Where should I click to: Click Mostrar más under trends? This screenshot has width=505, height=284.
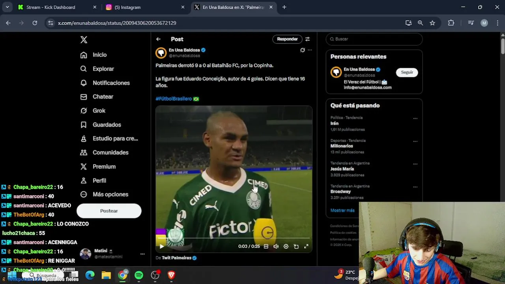pos(342,211)
